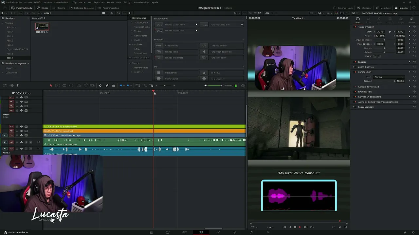Collapse the Fundidos transitions group
Viewport: 419px width, 235px height.
pyautogui.click(x=243, y=39)
